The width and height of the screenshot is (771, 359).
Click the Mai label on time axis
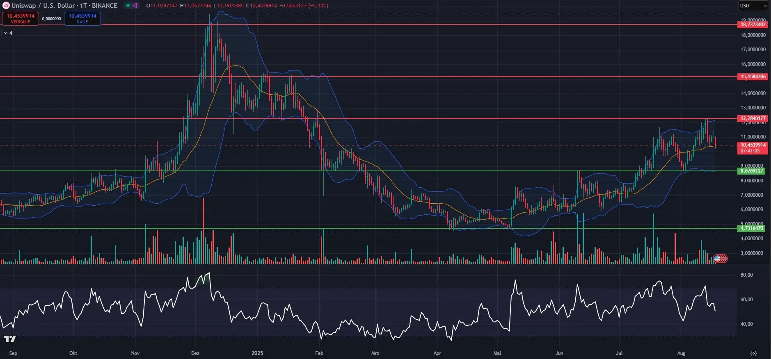tap(497, 353)
